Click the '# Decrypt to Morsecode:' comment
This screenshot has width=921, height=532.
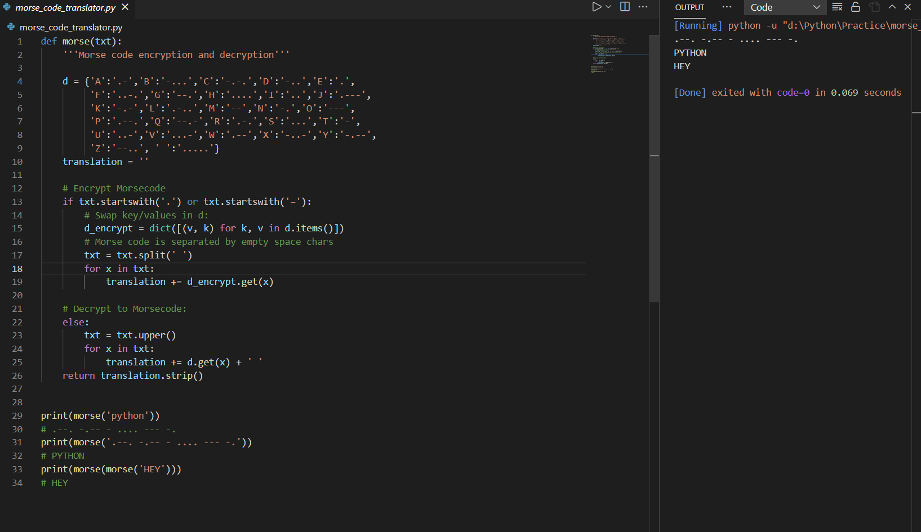point(124,309)
